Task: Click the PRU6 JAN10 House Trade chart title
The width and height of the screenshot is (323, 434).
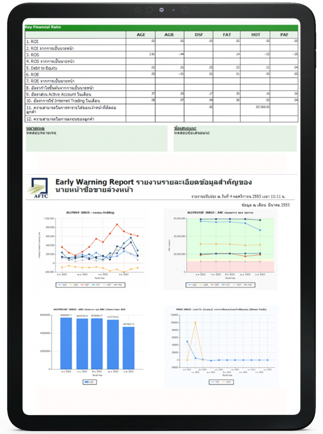Action: 221,309
